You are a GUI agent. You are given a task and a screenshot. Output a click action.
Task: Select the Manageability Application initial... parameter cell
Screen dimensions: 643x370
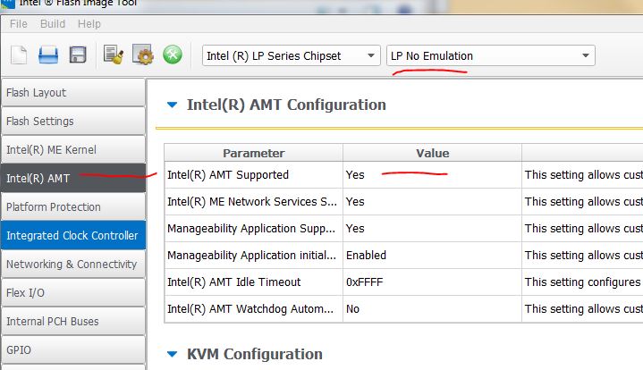tap(253, 256)
